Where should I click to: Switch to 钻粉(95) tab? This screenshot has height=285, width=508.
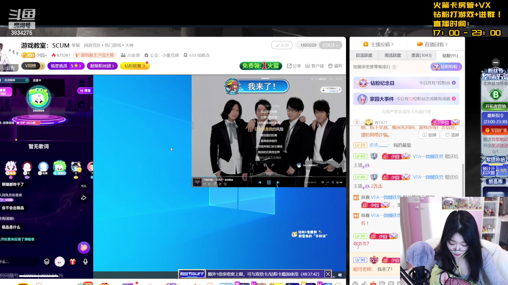[x=450, y=55]
